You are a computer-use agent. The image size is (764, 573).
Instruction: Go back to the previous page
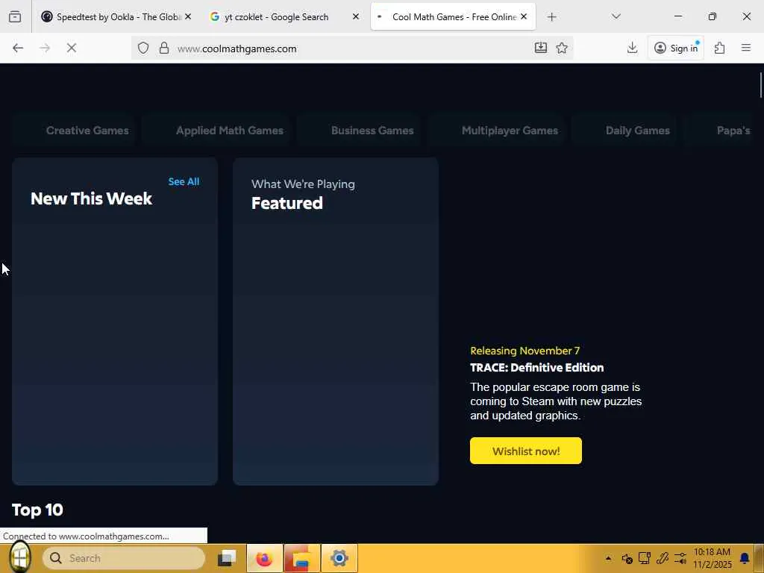[18, 48]
